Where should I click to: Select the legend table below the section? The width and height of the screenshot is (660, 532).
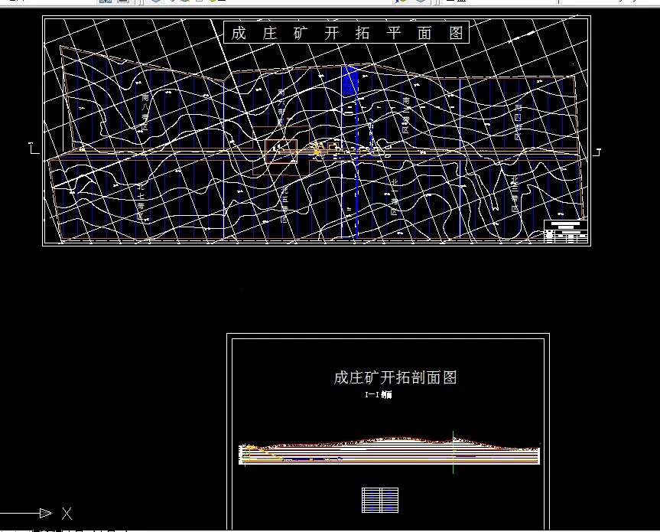click(380, 500)
